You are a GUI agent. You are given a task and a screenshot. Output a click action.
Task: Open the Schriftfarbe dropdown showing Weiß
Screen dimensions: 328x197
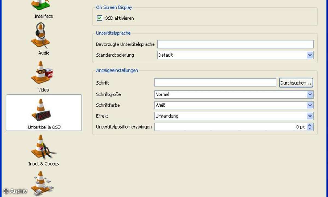pyautogui.click(x=234, y=105)
